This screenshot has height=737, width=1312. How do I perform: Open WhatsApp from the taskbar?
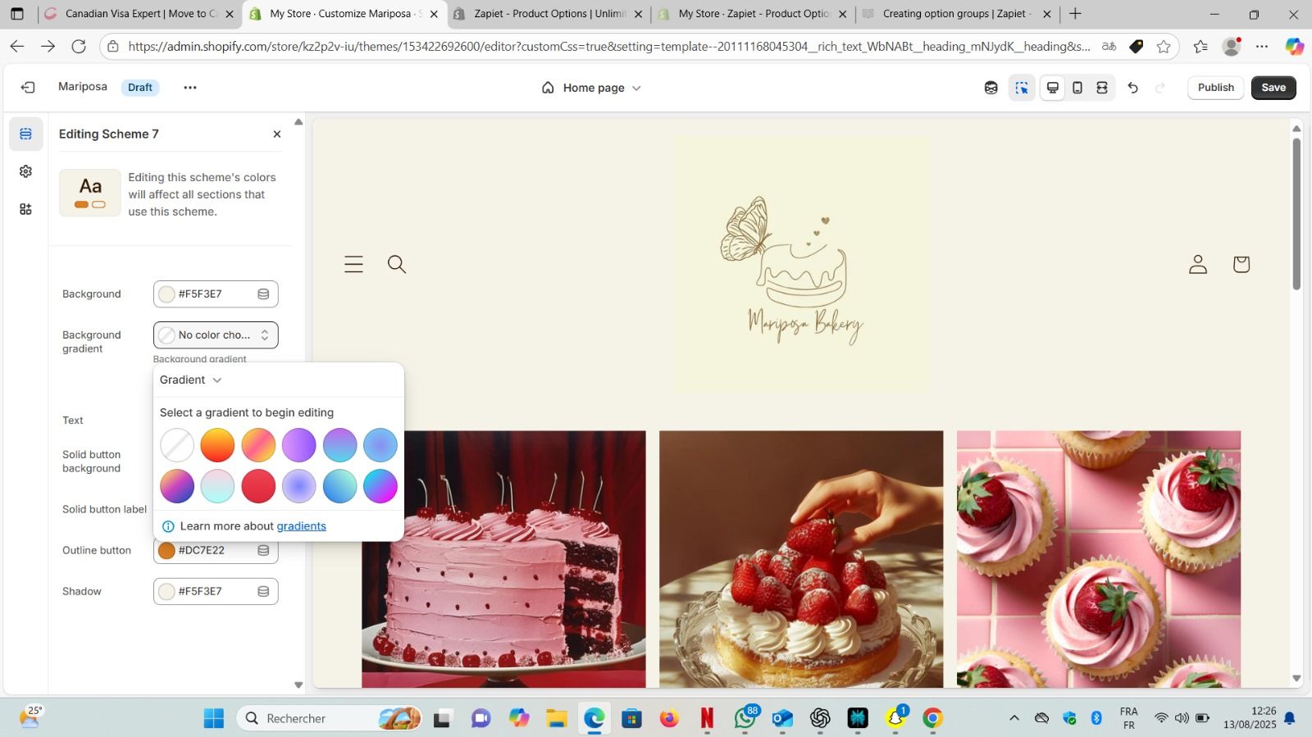tap(745, 718)
